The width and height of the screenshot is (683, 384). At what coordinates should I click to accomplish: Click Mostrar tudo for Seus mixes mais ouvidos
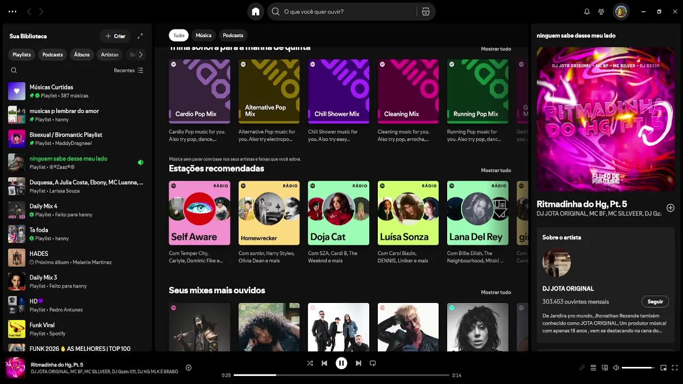coord(496,292)
